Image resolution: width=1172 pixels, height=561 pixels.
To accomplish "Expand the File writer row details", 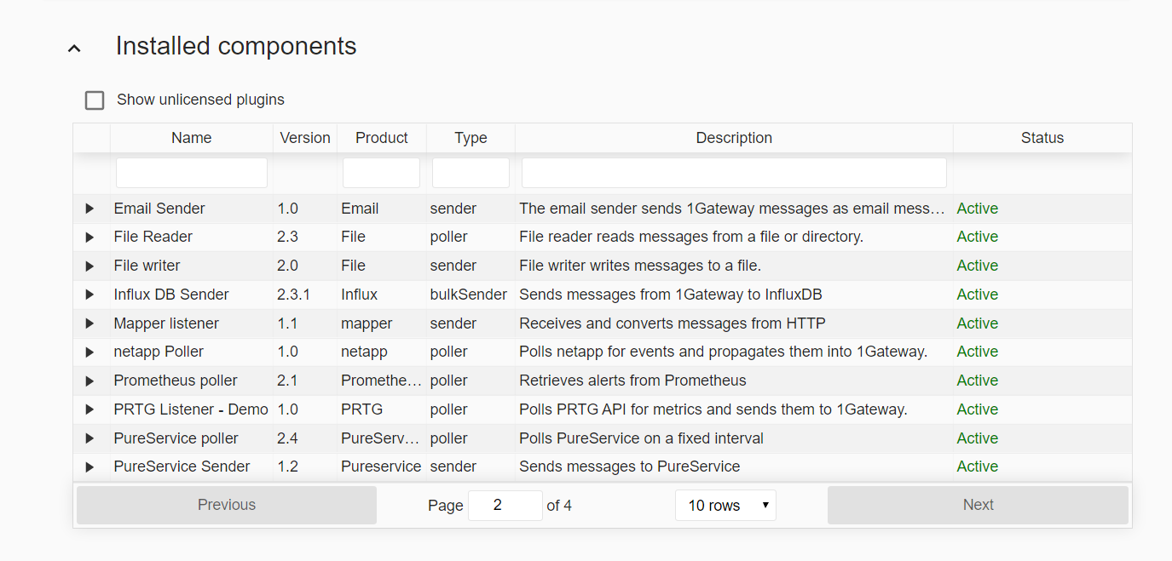I will (89, 266).
